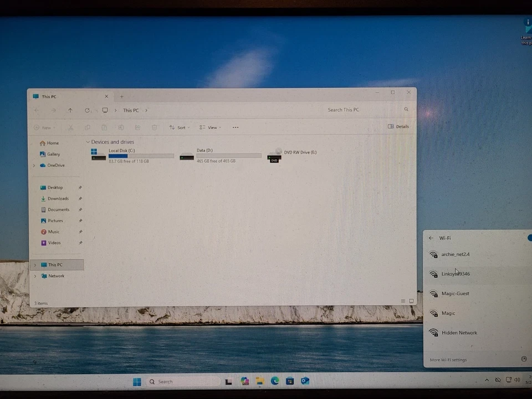This screenshot has width=532, height=399.
Task: Click the Copy toolbar icon
Action: (x=88, y=127)
